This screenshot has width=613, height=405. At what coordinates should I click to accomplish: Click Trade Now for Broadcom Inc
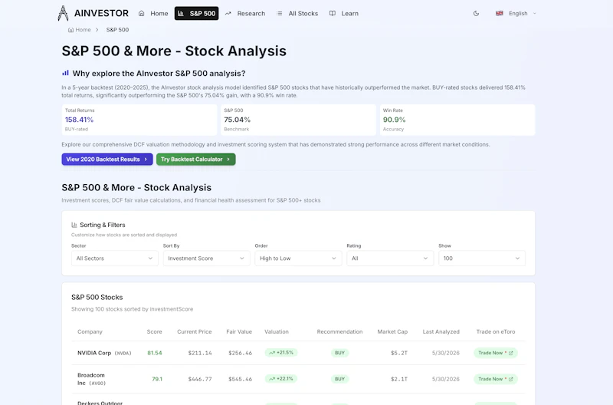pyautogui.click(x=496, y=379)
